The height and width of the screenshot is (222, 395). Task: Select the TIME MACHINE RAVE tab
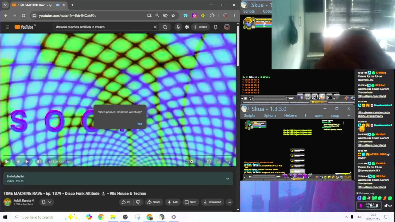(x=38, y=5)
